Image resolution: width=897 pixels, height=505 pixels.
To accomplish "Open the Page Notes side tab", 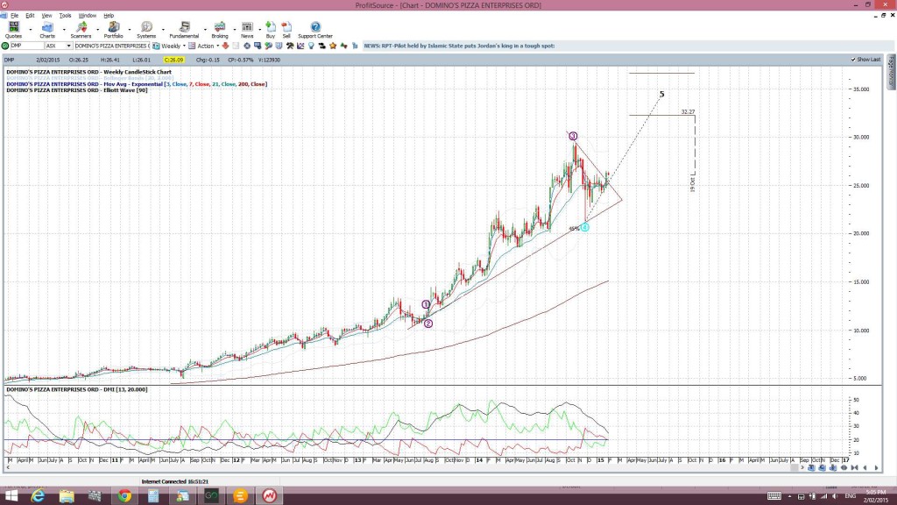I will pyautogui.click(x=891, y=72).
